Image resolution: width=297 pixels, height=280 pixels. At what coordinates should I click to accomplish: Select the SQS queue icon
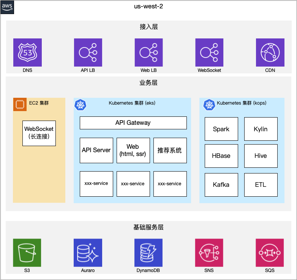pyautogui.click(x=270, y=253)
